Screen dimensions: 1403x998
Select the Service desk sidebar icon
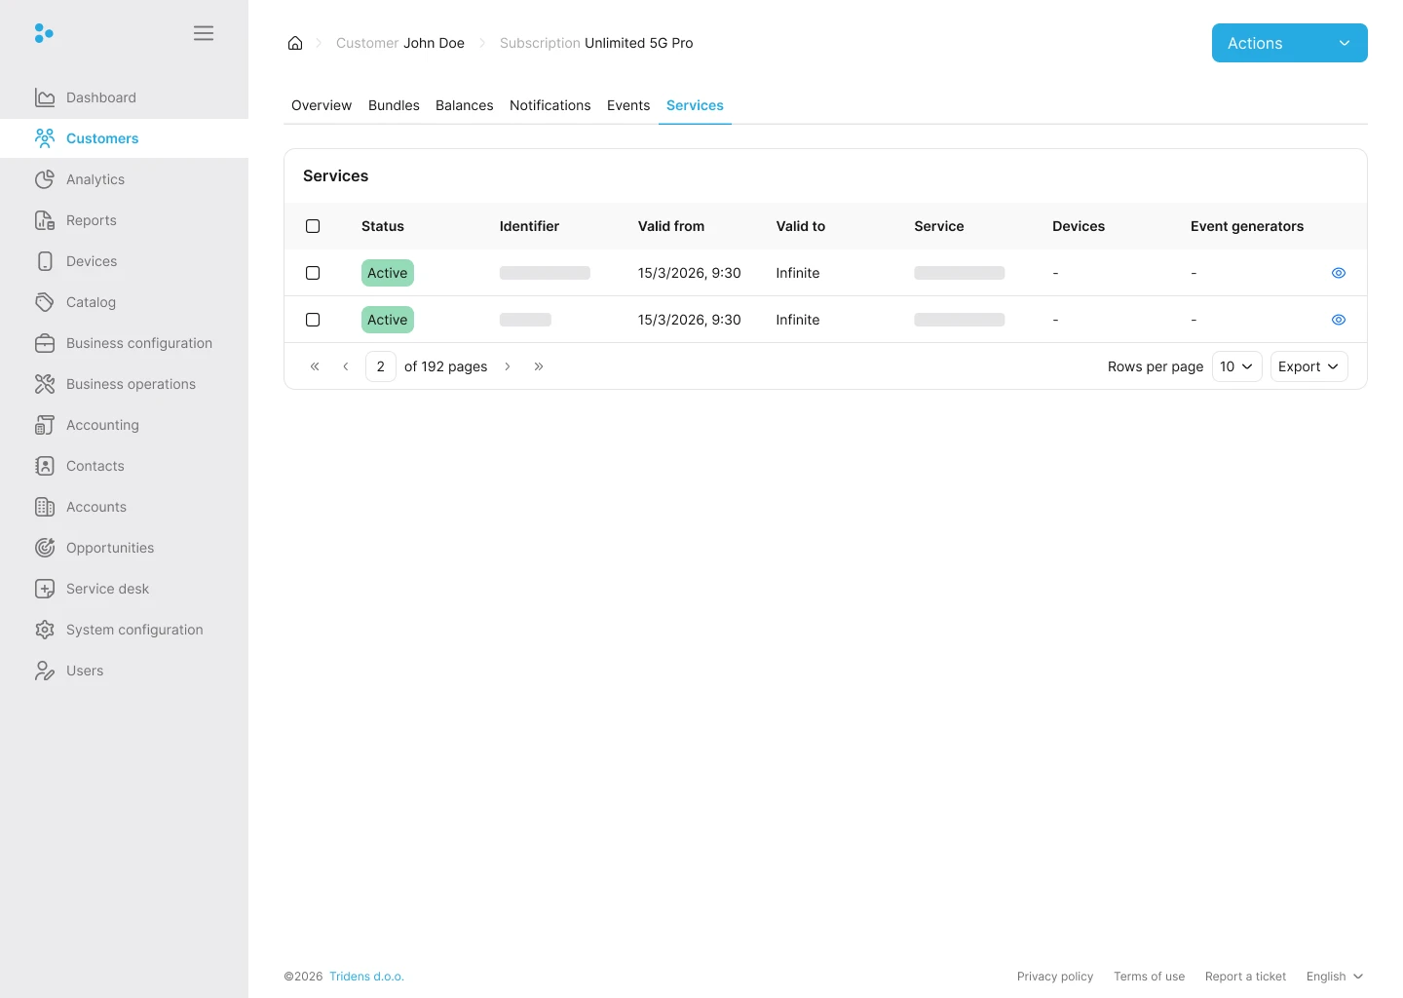click(x=45, y=589)
